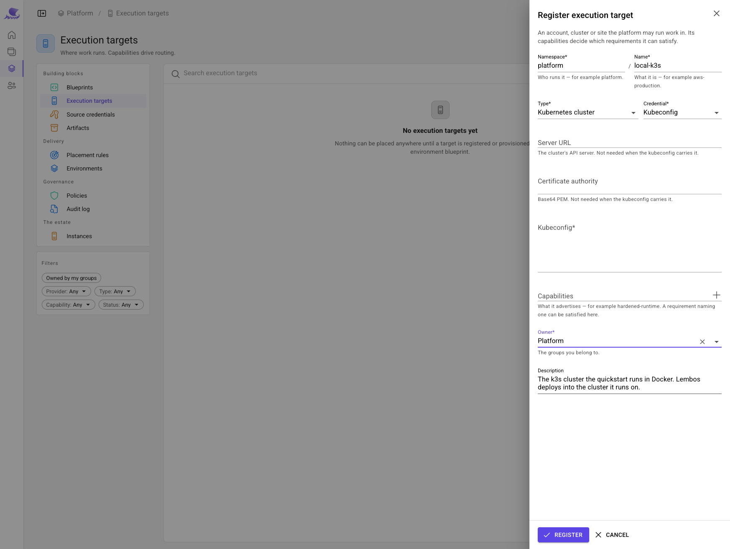Image resolution: width=730 pixels, height=549 pixels.
Task: Click the Platform breadcrumb link
Action: pos(75,13)
